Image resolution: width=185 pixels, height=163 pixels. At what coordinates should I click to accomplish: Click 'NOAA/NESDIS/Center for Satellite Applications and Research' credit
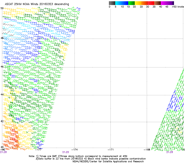click(x=108, y=161)
